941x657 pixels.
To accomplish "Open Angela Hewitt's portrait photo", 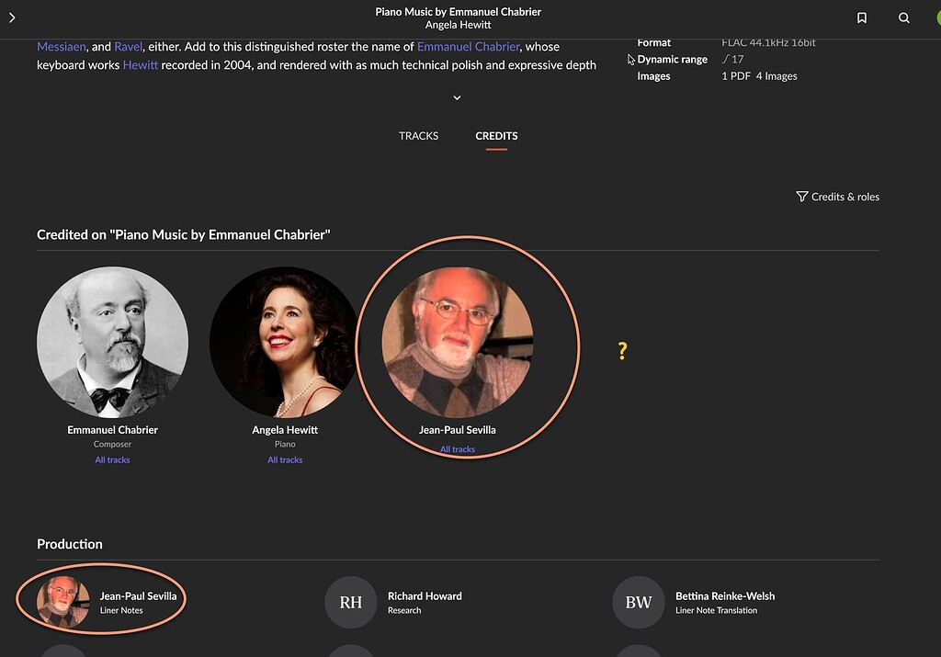I will [285, 341].
